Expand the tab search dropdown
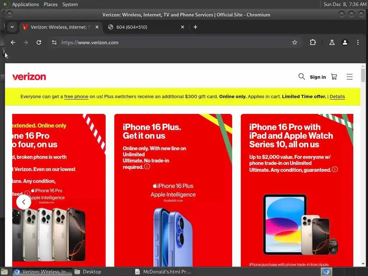This screenshot has height=276, width=368. [x=12, y=27]
